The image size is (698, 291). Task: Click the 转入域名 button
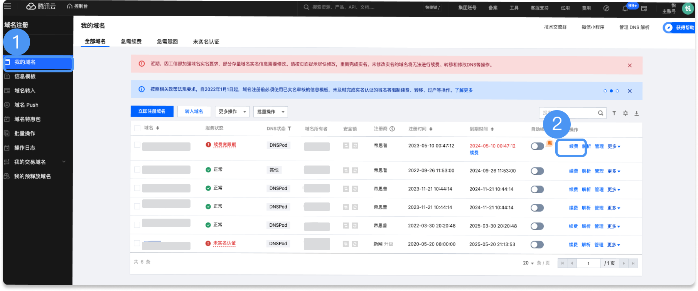[194, 112]
